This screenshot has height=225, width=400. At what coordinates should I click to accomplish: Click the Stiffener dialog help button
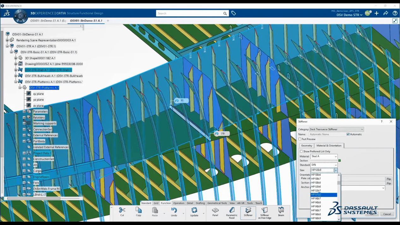point(381,121)
